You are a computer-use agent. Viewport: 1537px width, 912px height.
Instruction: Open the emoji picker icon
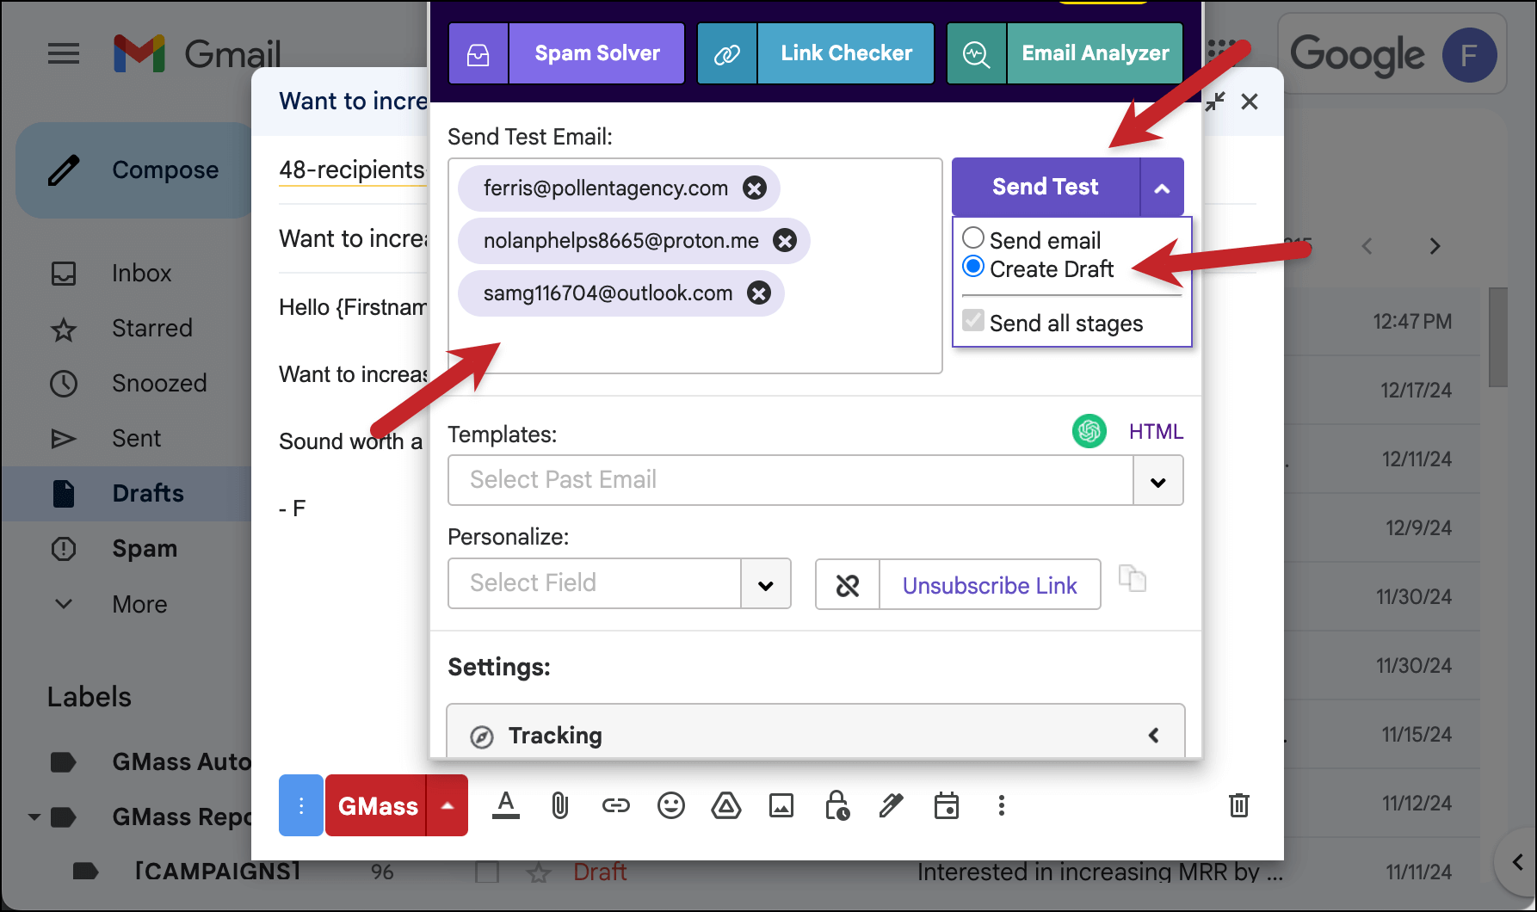(670, 805)
